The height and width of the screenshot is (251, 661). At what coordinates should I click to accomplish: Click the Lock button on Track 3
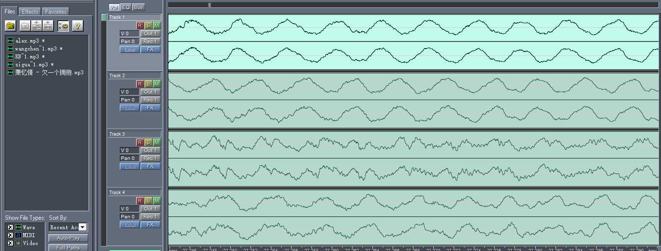[130, 166]
